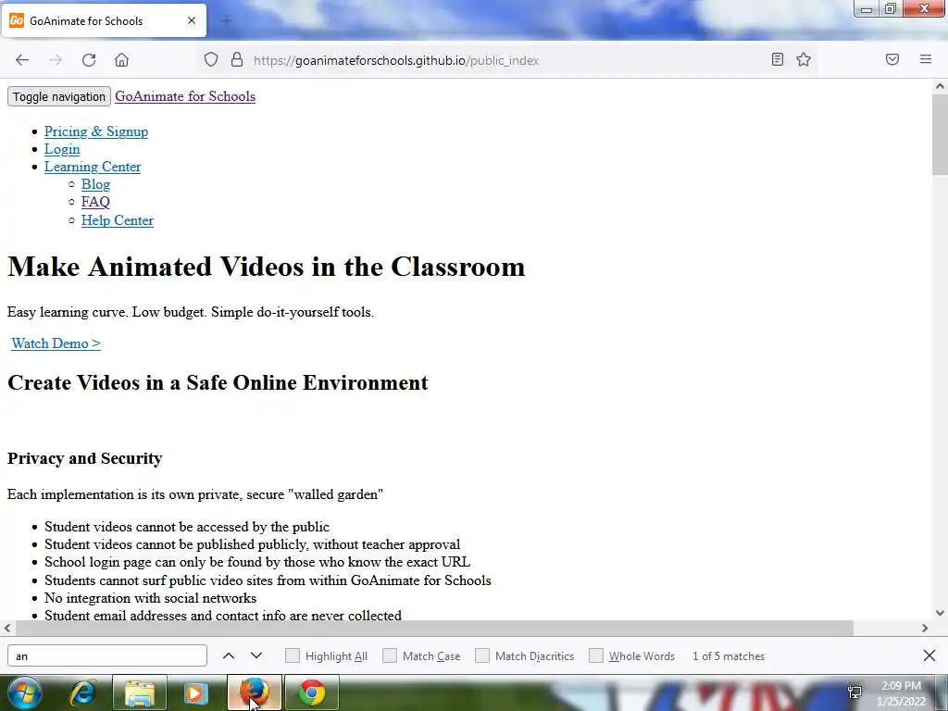This screenshot has width=948, height=711.
Task: Open tracking protection shield info
Action: point(210,60)
